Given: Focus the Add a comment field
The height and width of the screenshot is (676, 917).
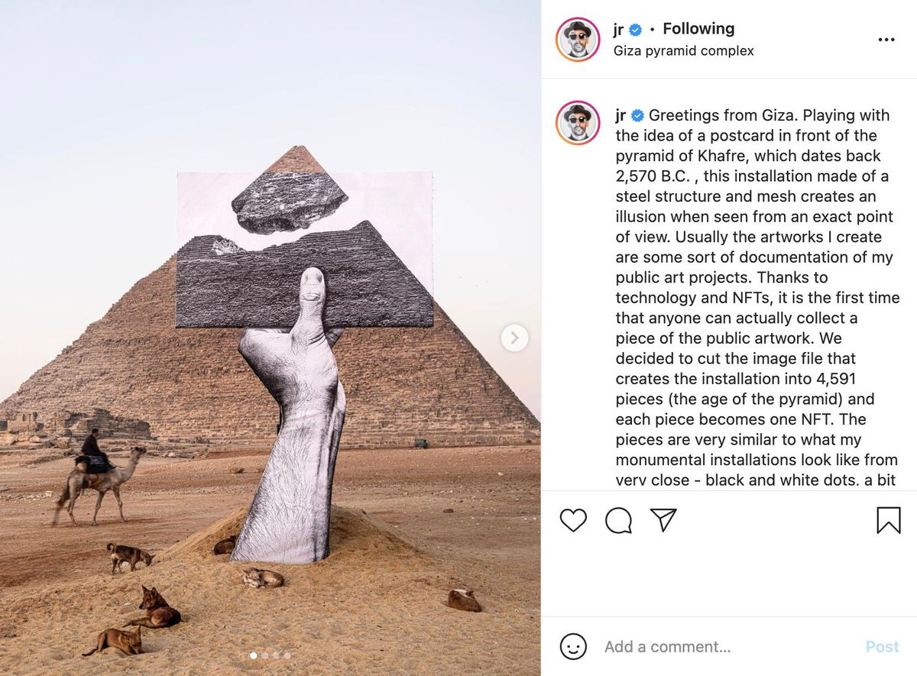Looking at the screenshot, I should coord(726,647).
